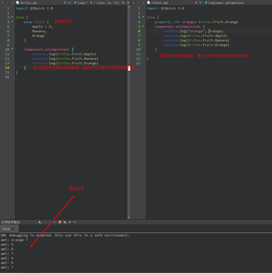The height and width of the screenshot is (273, 272).
Task: Go forward using right editor's forward arrow
Action: pyautogui.click(x=138, y=2)
